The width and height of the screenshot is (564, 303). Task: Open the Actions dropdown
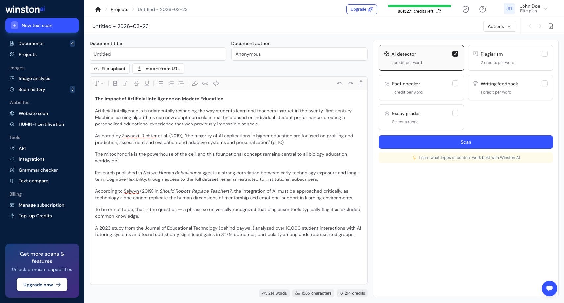point(499,26)
